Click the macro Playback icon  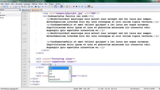click(79, 7)
